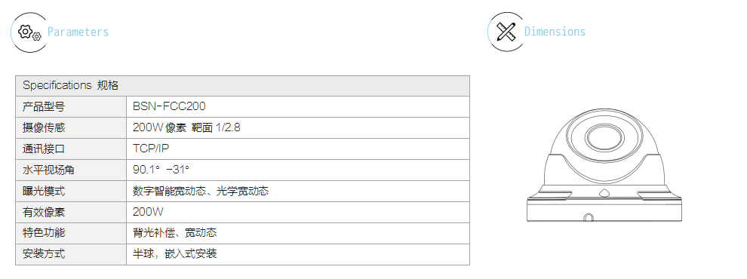Click the ruler and pencil Dimensions icon
Screen dimensions: 747x279
(x=506, y=32)
